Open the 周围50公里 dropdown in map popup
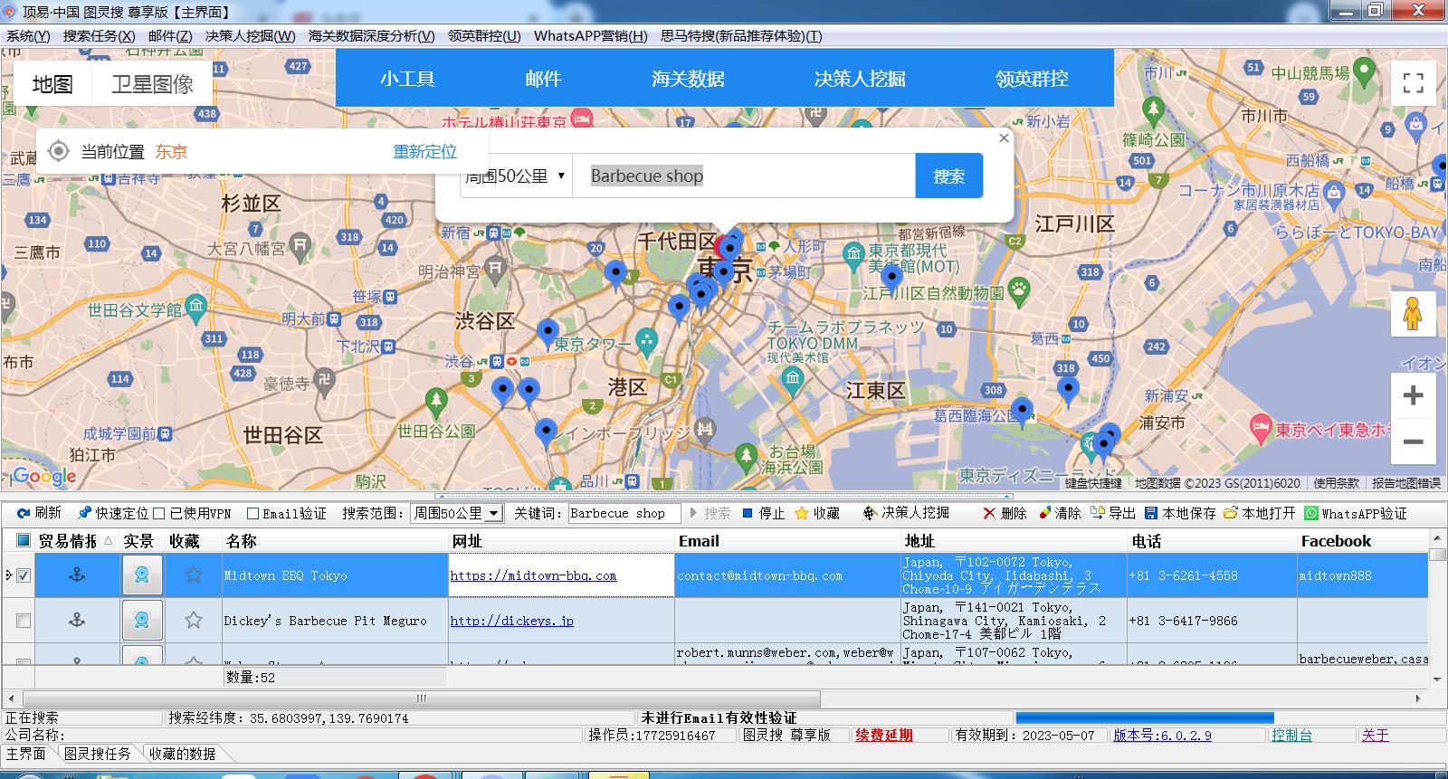1448x779 pixels. 515,176
